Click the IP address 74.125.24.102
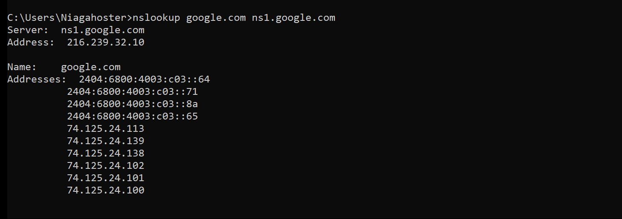622x219 pixels. click(x=106, y=166)
